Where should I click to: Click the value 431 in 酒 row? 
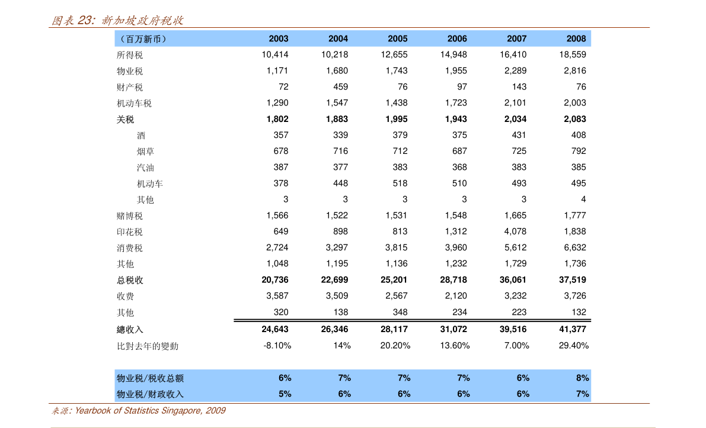coord(519,135)
